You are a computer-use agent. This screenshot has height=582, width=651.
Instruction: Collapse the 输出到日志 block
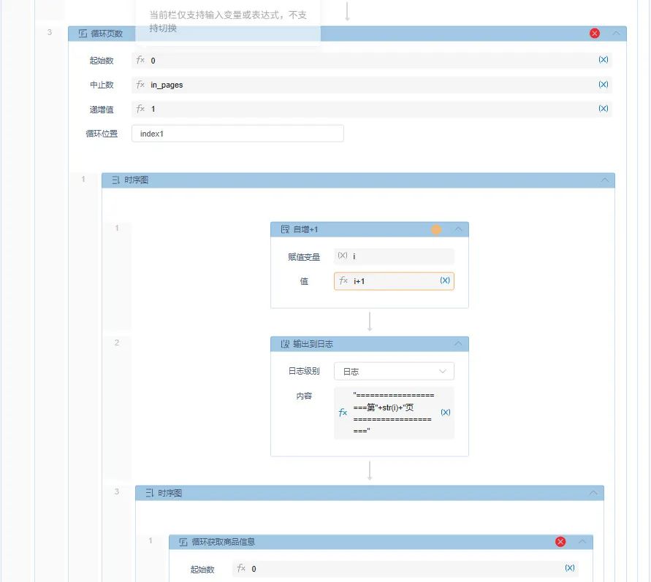tap(458, 344)
